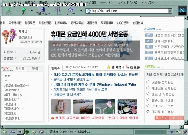Open the address bar URL history dropdown

pos(170,11)
